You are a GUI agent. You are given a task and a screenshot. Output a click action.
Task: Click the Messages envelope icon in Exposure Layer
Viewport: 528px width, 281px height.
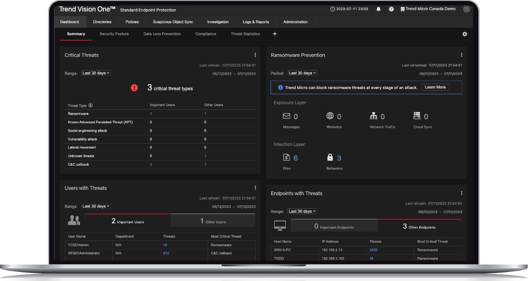click(287, 116)
